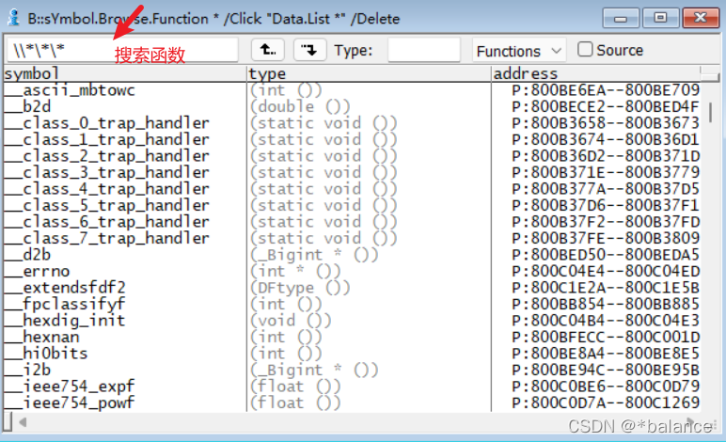Screen dimensions: 726x442
Task: Enable the Source checkbox
Action: tap(585, 50)
